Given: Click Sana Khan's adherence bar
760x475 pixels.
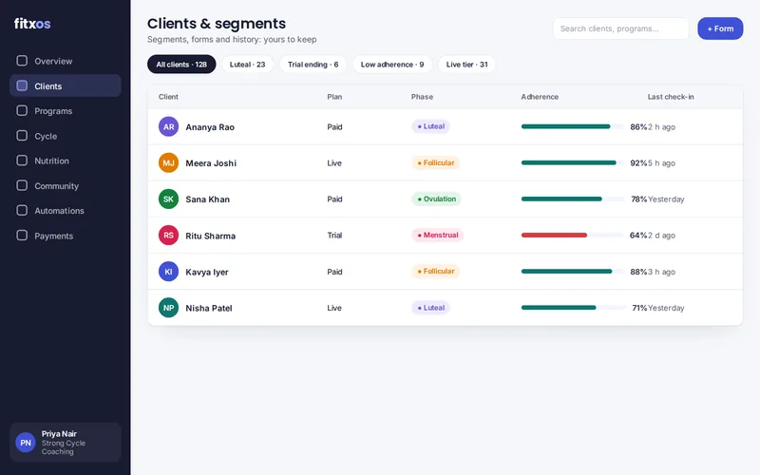Looking at the screenshot, I should [573, 199].
